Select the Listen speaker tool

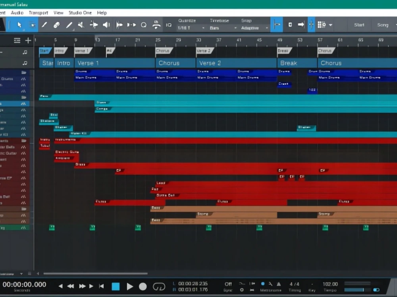[106, 25]
